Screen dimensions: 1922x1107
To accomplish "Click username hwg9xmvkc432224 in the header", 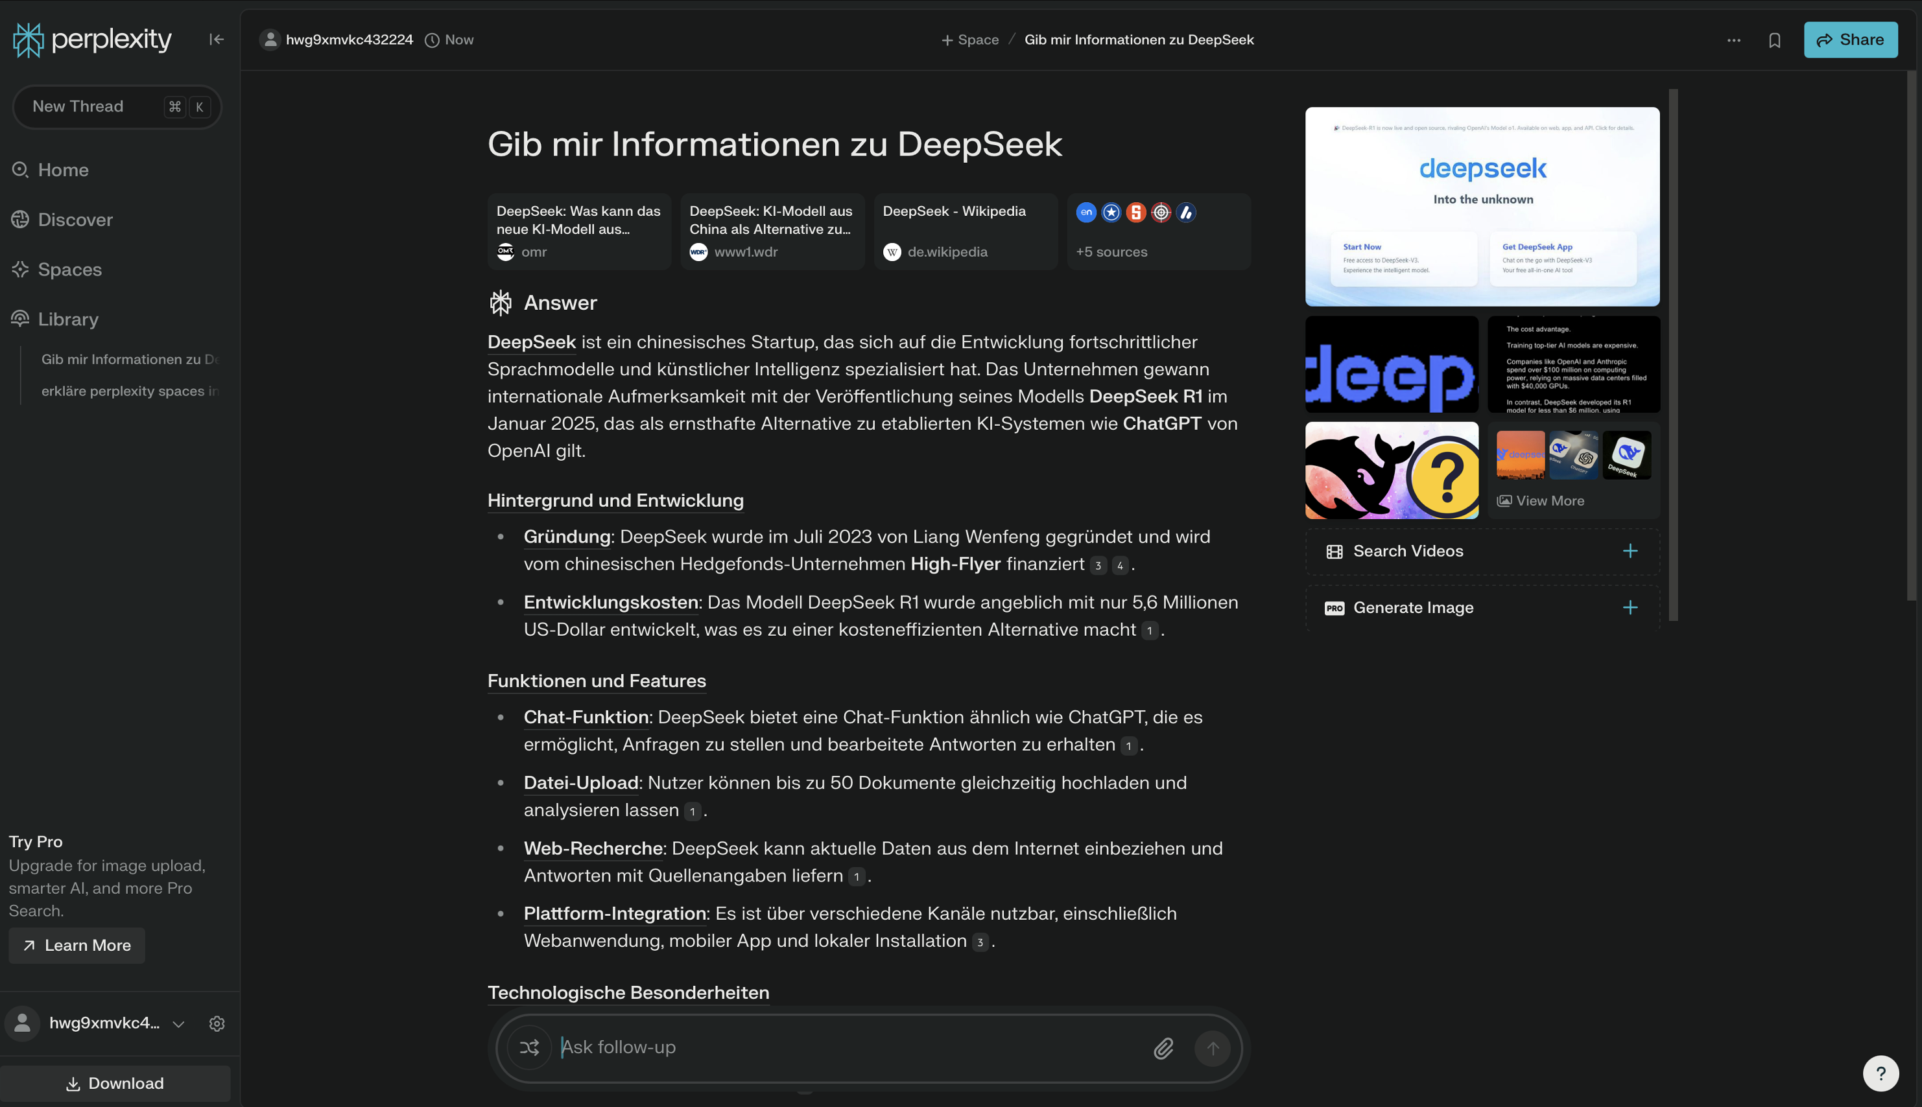I will [x=349, y=40].
